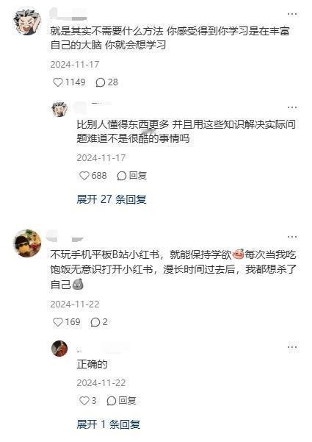Open more options for first top-level comment
This screenshot has height=442, width=312.
point(292,14)
